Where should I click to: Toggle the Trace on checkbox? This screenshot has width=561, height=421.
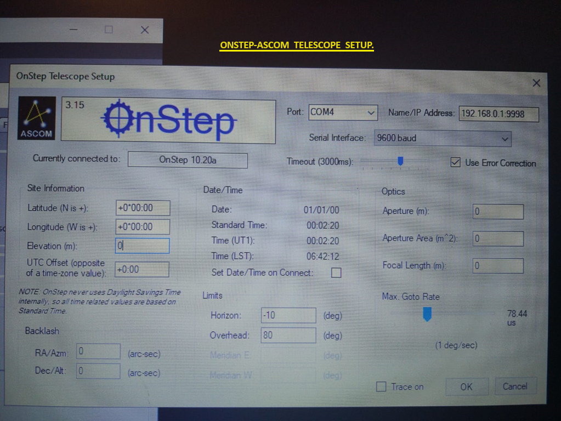pos(381,386)
